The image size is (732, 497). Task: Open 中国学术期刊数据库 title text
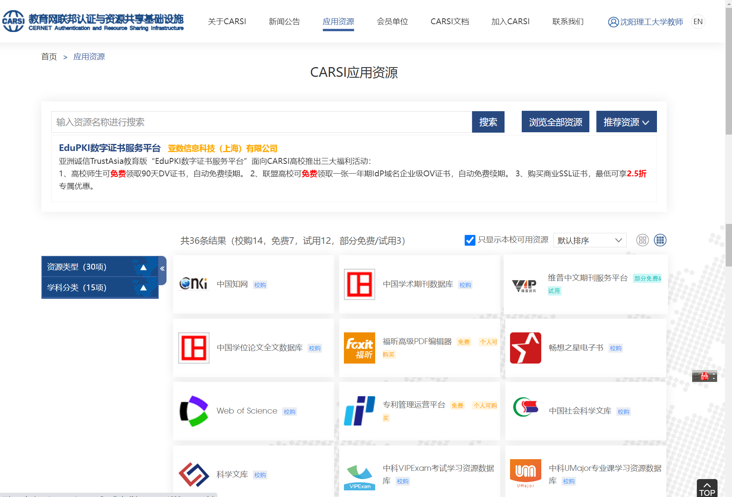(x=418, y=284)
